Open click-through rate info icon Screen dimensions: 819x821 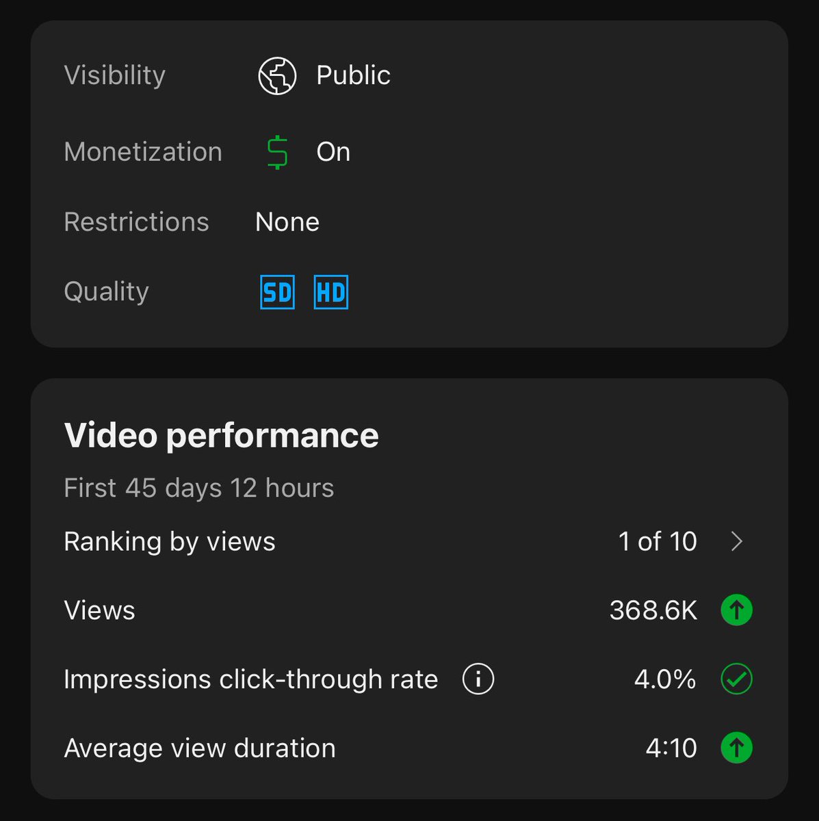[x=478, y=679]
